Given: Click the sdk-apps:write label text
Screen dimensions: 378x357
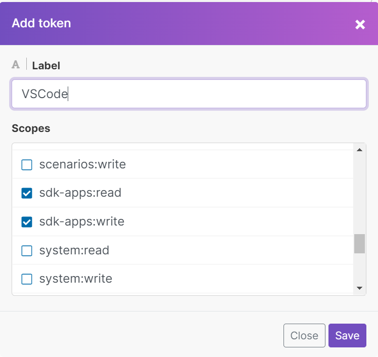Looking at the screenshot, I should click(82, 221).
